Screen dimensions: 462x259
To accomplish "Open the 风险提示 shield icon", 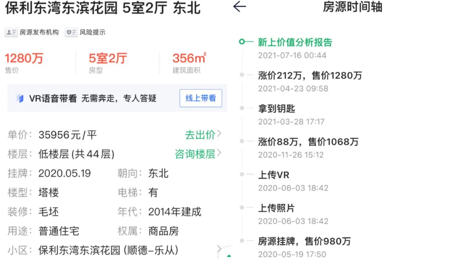I will point(71,32).
